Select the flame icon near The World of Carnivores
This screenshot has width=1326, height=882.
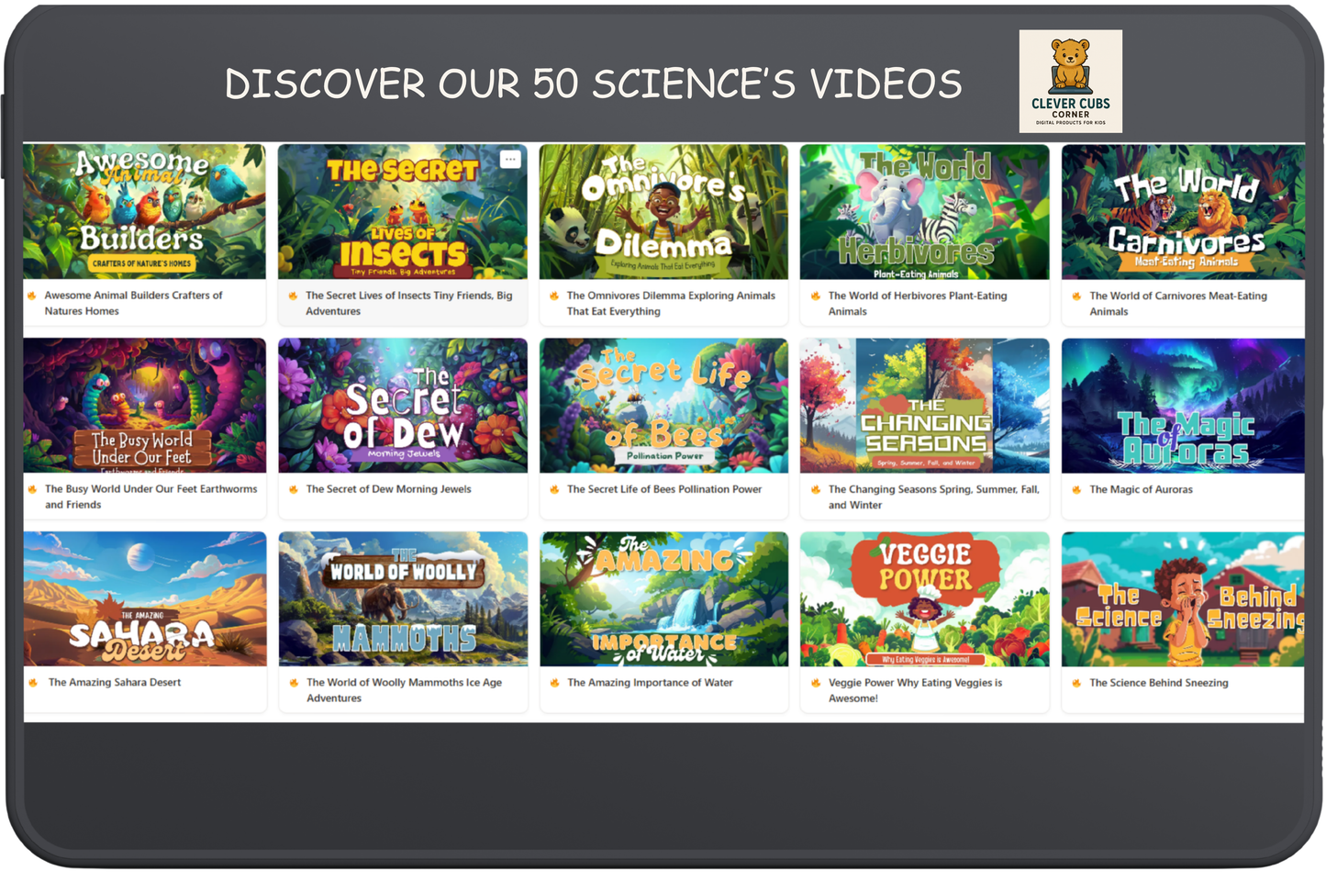pyautogui.click(x=1076, y=296)
